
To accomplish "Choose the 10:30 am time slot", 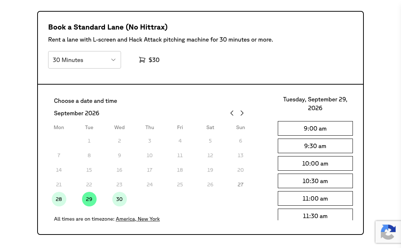I will pyautogui.click(x=315, y=181).
